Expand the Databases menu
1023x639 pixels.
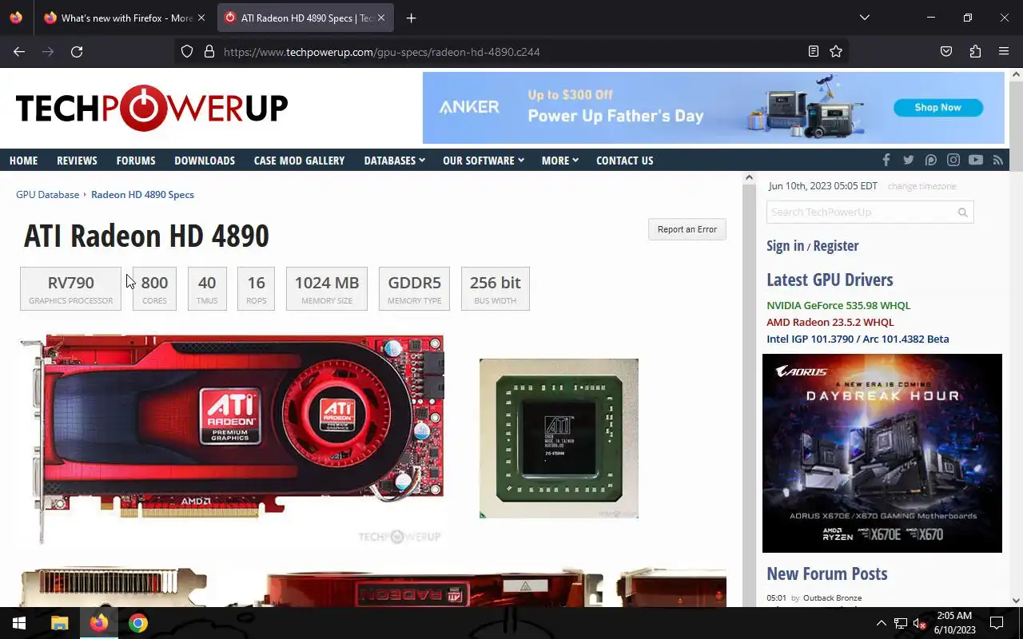(x=394, y=161)
